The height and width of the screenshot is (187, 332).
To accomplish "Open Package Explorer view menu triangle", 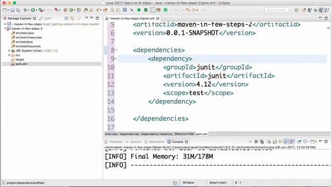I will (x=87, y=18).
